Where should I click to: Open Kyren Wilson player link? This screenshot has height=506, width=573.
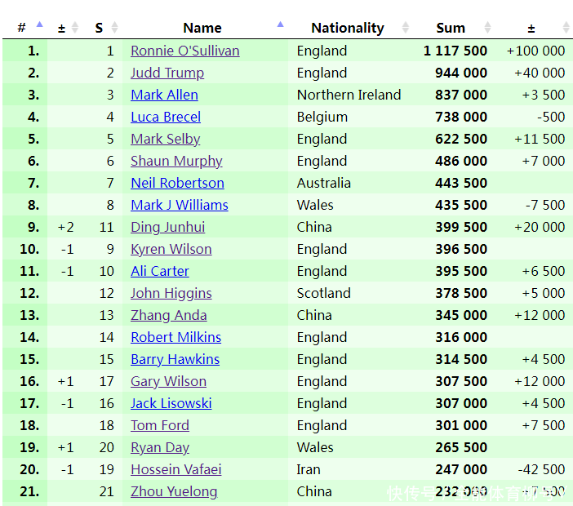171,249
